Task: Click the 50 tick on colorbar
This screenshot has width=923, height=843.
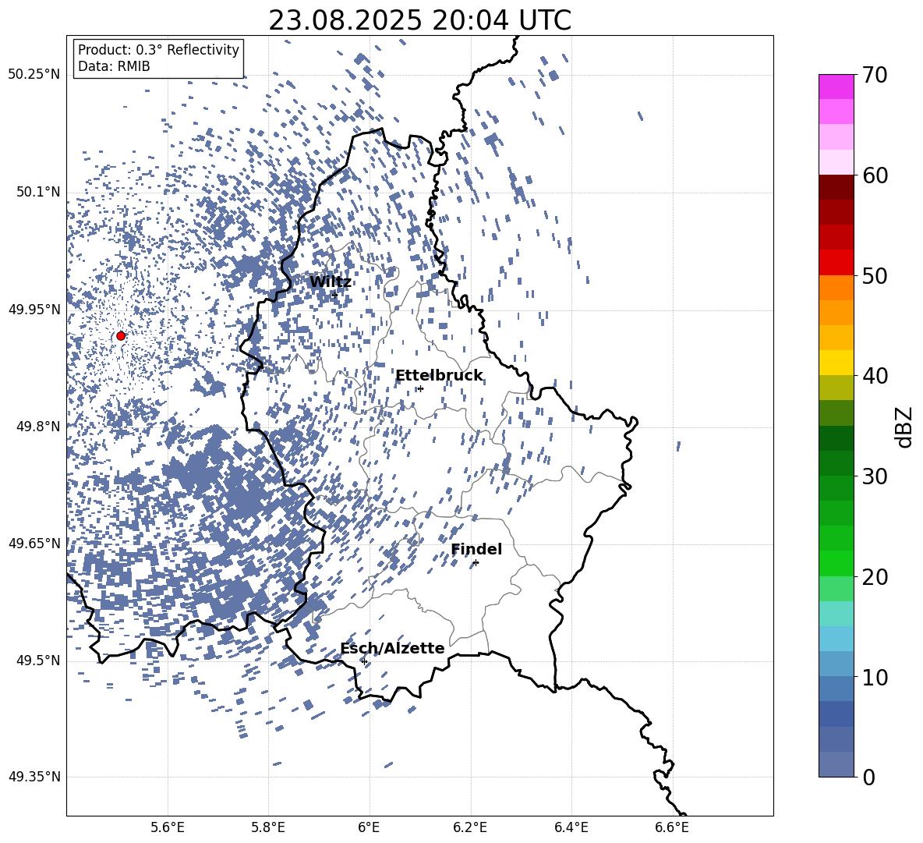Action: (875, 275)
